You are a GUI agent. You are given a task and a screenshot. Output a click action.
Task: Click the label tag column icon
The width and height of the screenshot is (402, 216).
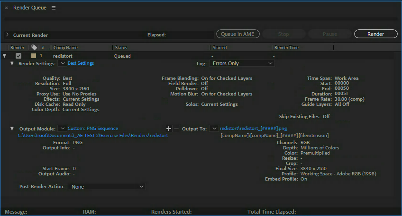[x=34, y=47]
